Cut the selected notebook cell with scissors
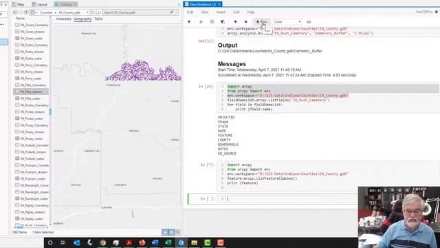The width and height of the screenshot is (440, 248). 201,21
